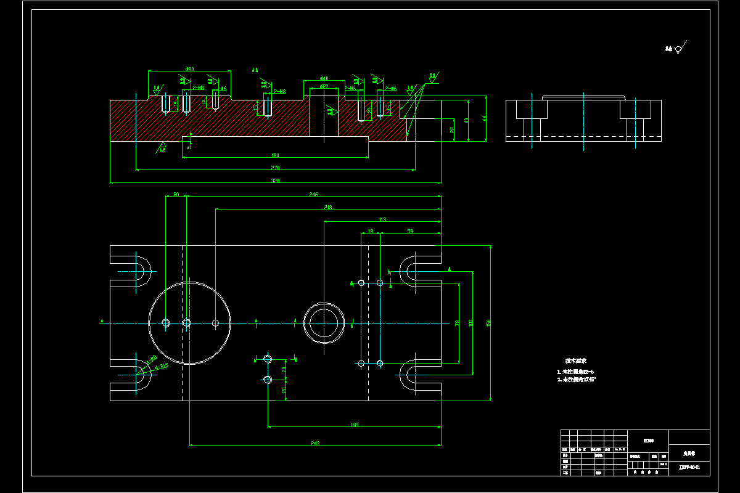Select the ø80 diameter dimension text
The width and height of the screenshot is (740, 493).
[x=190, y=70]
